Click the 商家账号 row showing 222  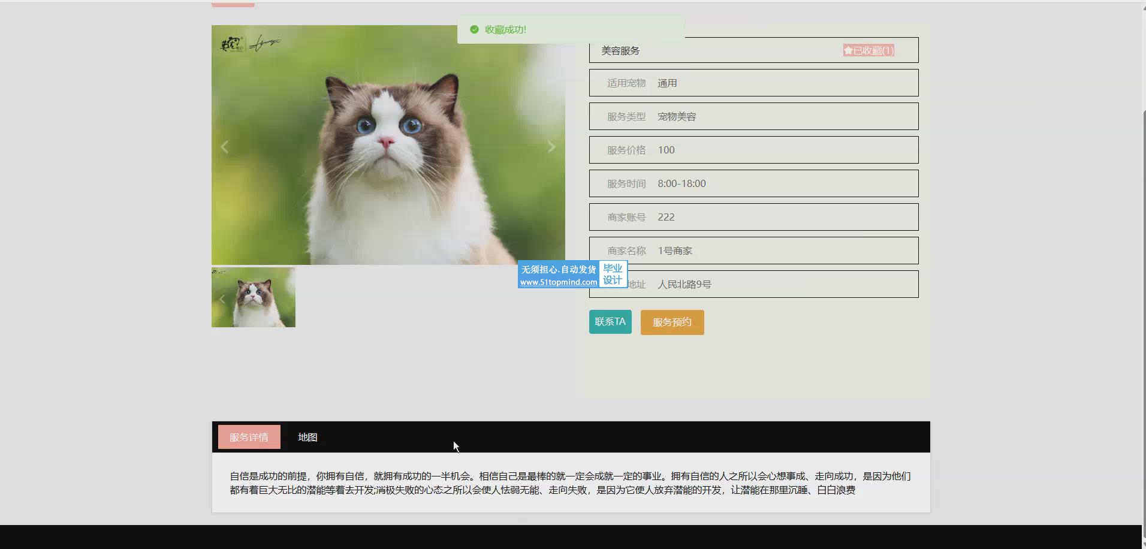[753, 217]
